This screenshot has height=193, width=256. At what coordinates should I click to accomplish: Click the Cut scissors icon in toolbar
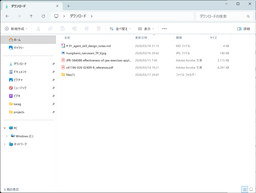(x=38, y=29)
